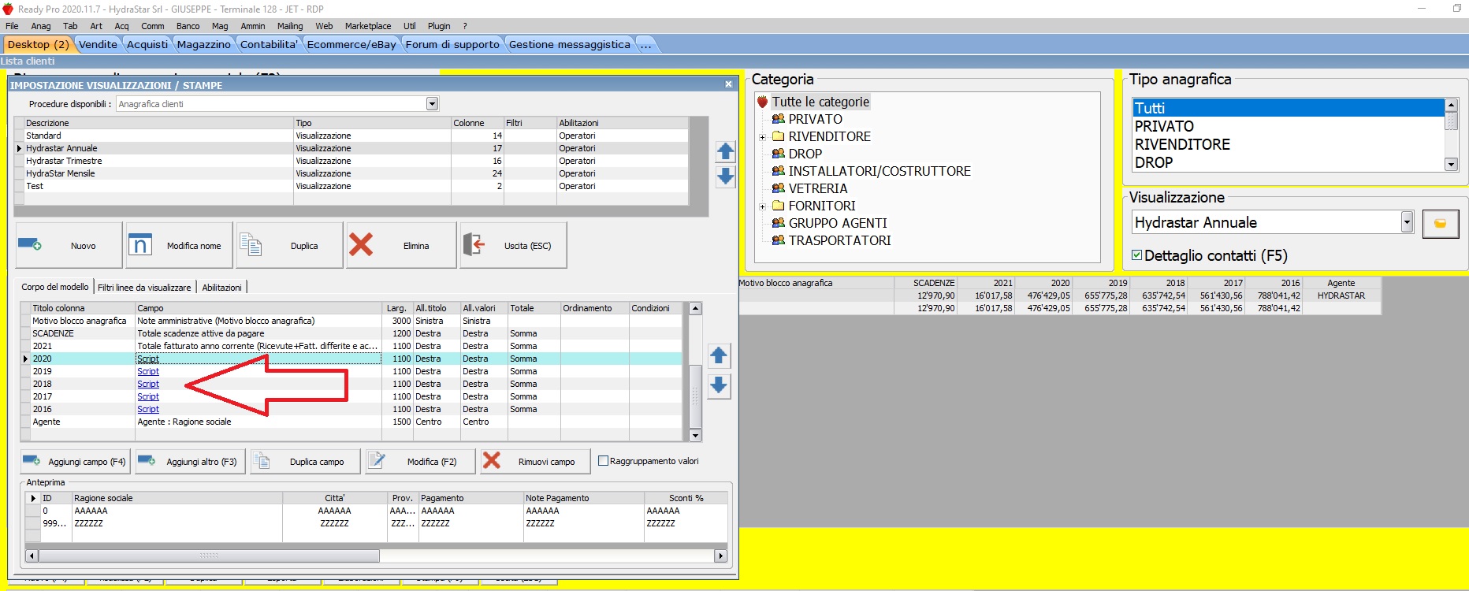
Task: Open the Script link for 2019
Action: click(148, 371)
